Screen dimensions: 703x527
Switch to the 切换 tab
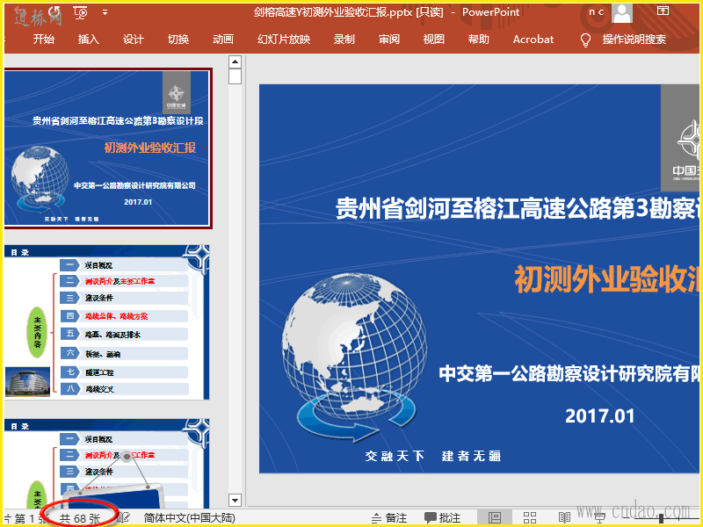click(178, 39)
